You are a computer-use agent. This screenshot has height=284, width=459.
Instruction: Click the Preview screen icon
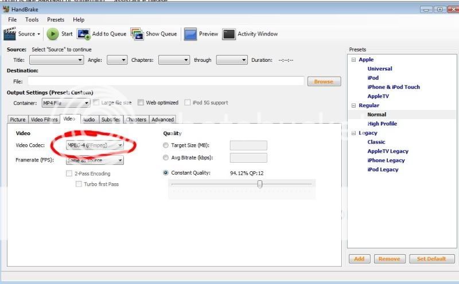(190, 34)
